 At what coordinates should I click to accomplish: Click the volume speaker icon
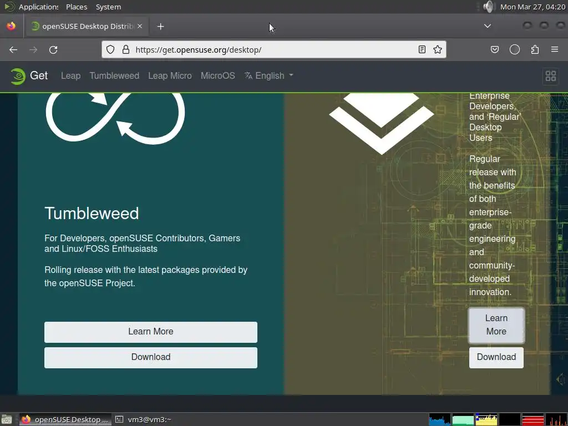tap(488, 7)
